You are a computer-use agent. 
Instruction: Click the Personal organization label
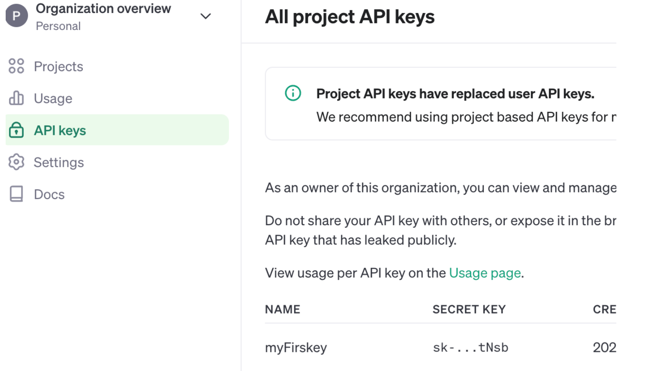coord(58,26)
